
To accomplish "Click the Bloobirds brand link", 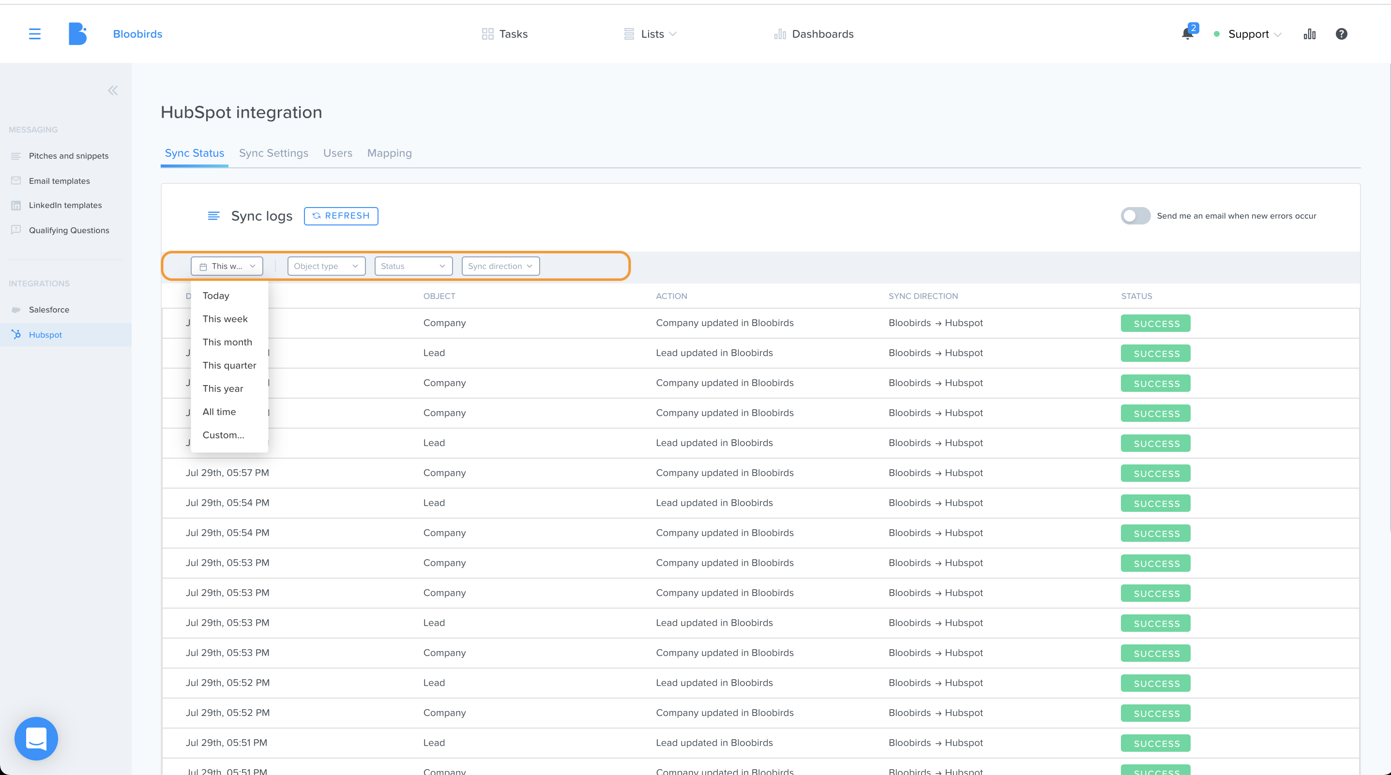I will pyautogui.click(x=137, y=34).
